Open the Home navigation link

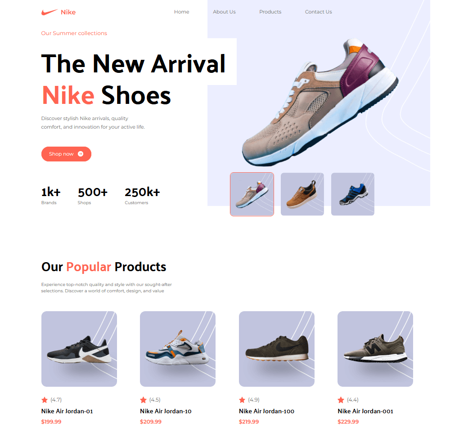(x=181, y=12)
